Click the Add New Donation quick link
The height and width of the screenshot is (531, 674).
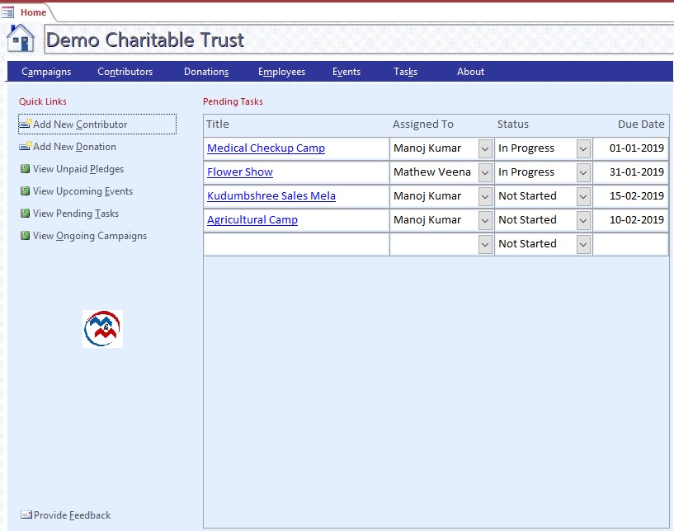click(68, 147)
